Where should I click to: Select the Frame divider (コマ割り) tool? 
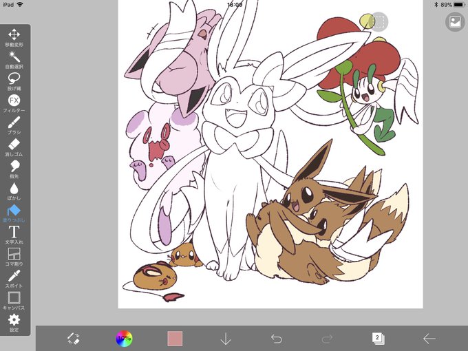point(14,257)
